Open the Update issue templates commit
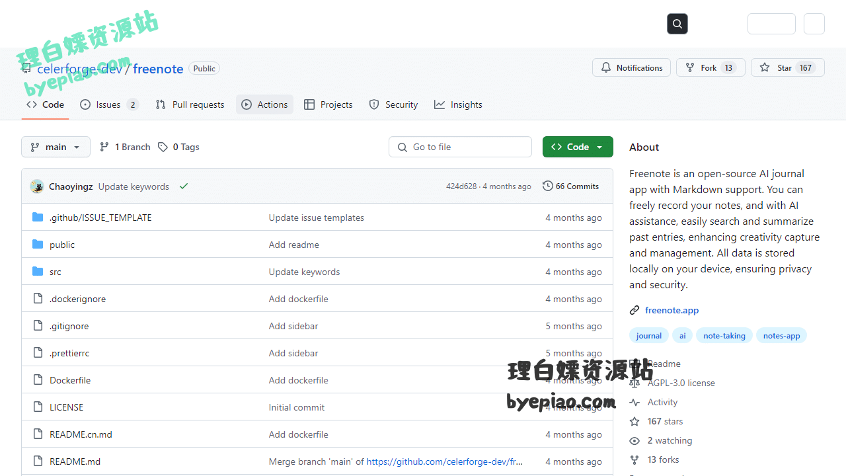Screen dimensions: 846x476 coord(317,218)
